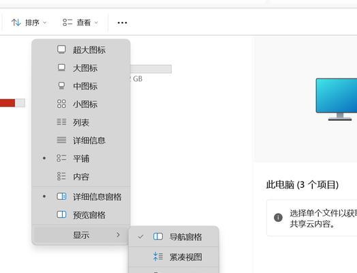Toggle the 详细信息窗格 details pane
This screenshot has height=273, width=357.
81,197
